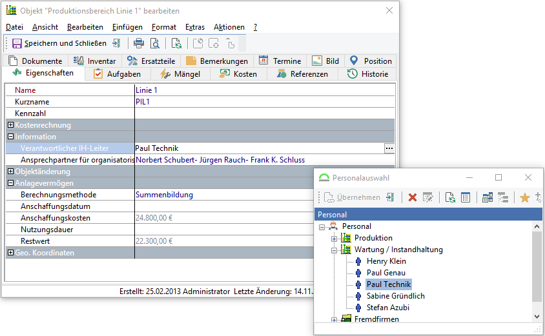Image resolution: width=545 pixels, height=336 pixels.
Task: Click the refresh document icon in Personalauswahl
Action: coord(450,197)
